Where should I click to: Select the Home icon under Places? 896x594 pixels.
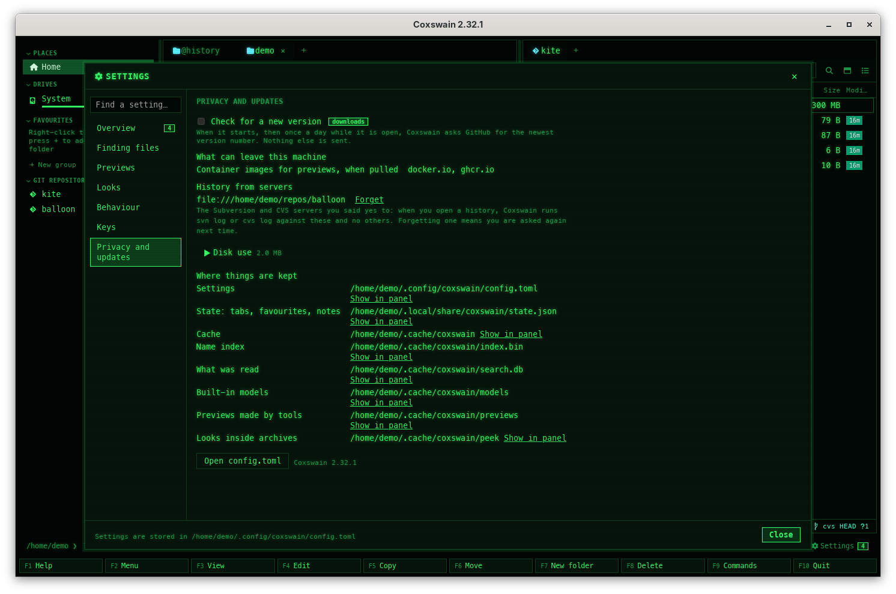[34, 67]
